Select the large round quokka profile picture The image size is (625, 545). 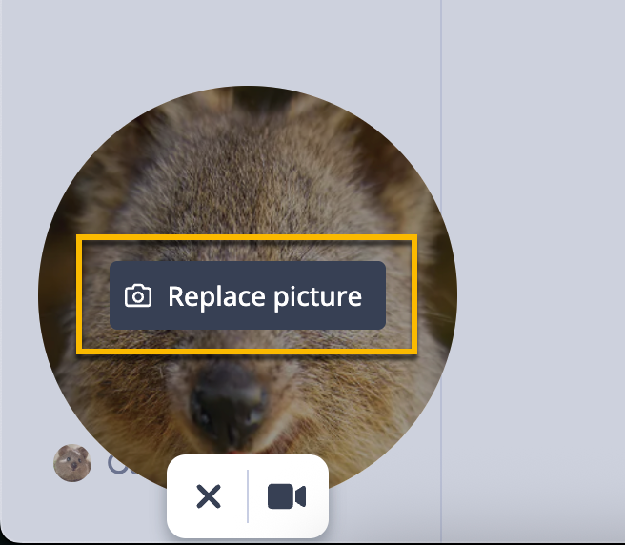click(248, 295)
